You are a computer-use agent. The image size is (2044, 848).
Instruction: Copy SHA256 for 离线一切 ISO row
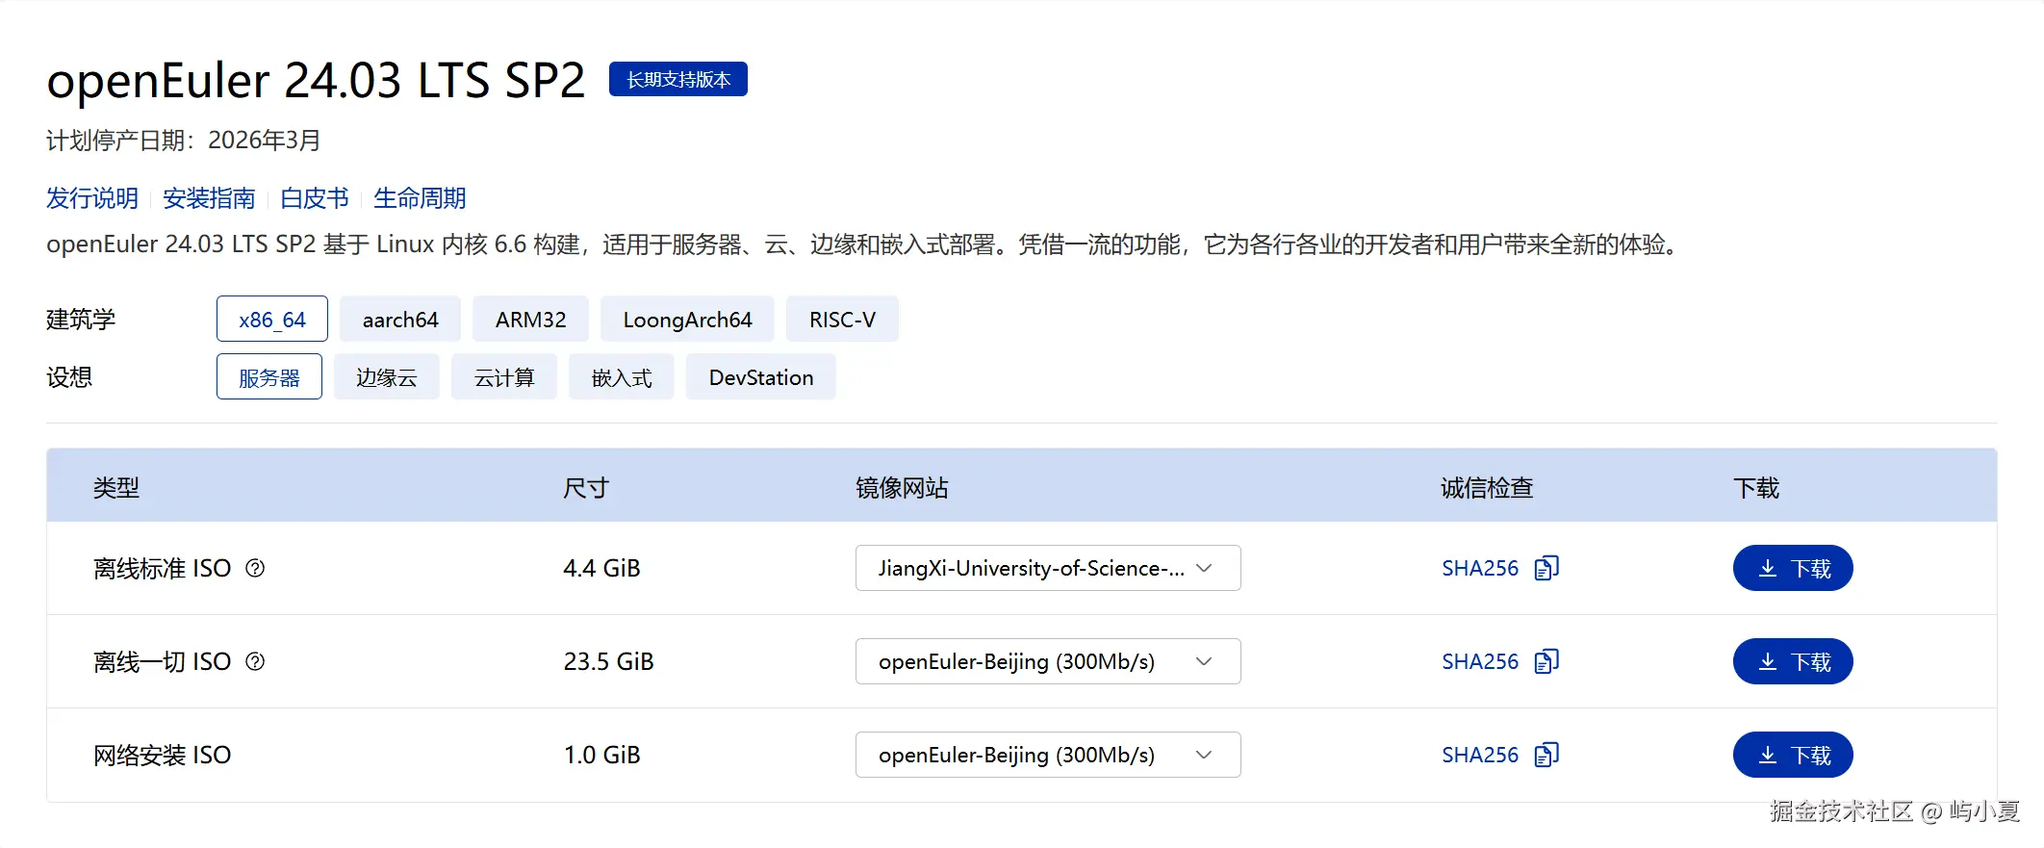pos(1546,661)
